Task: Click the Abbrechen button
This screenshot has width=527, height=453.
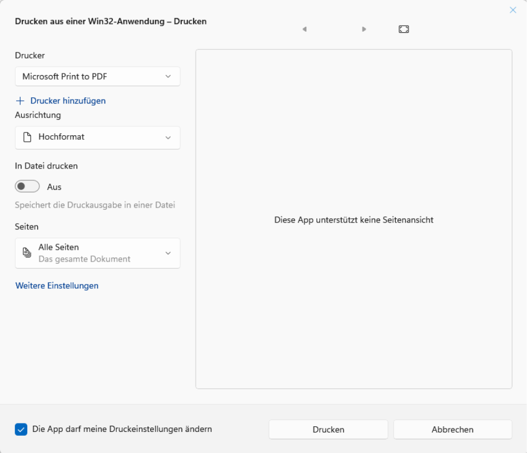Action: point(453,430)
